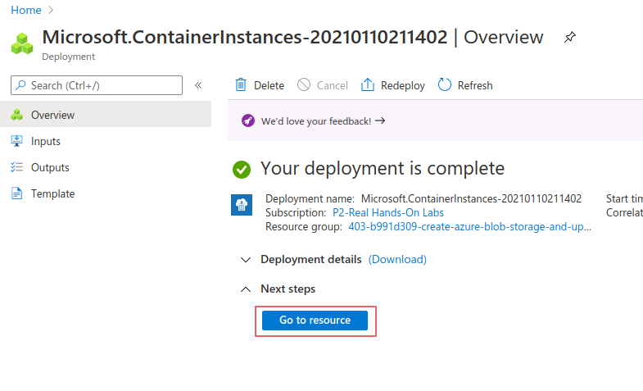Expand Deployment details with its chevron
Image resolution: width=643 pixels, height=391 pixels.
tap(246, 260)
